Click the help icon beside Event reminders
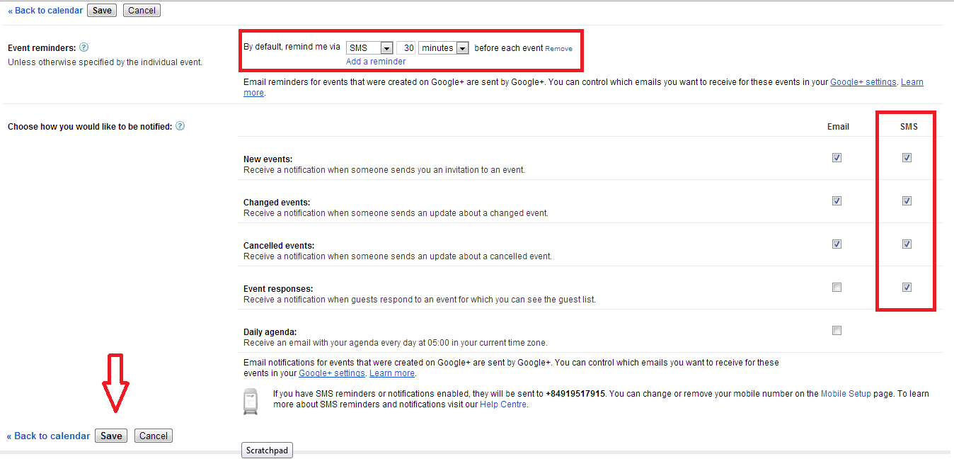The width and height of the screenshot is (954, 459). 84,47
